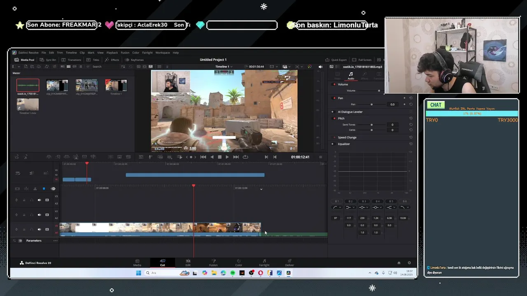Click the media pool Search field
527x296 pixels.
click(105, 67)
